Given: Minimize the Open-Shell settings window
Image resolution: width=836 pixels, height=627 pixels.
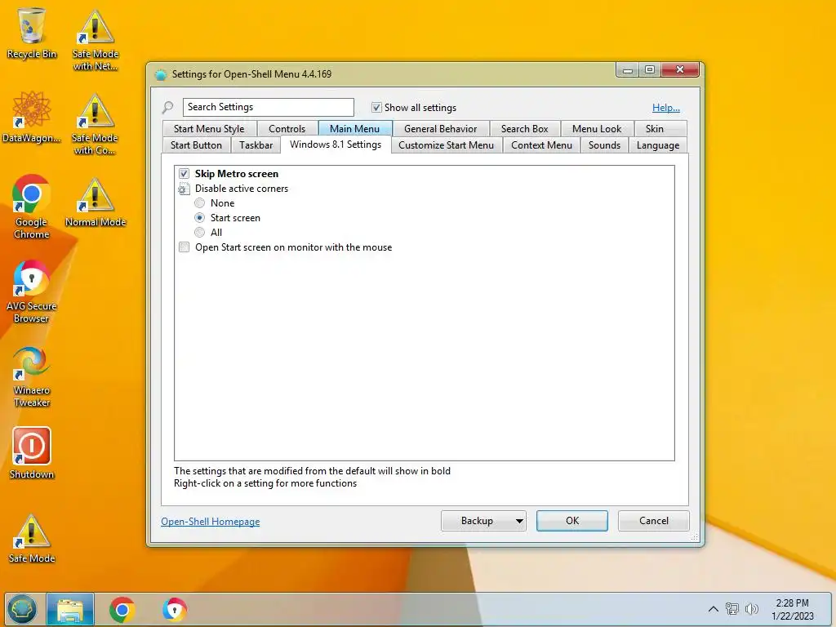Looking at the screenshot, I should point(628,70).
